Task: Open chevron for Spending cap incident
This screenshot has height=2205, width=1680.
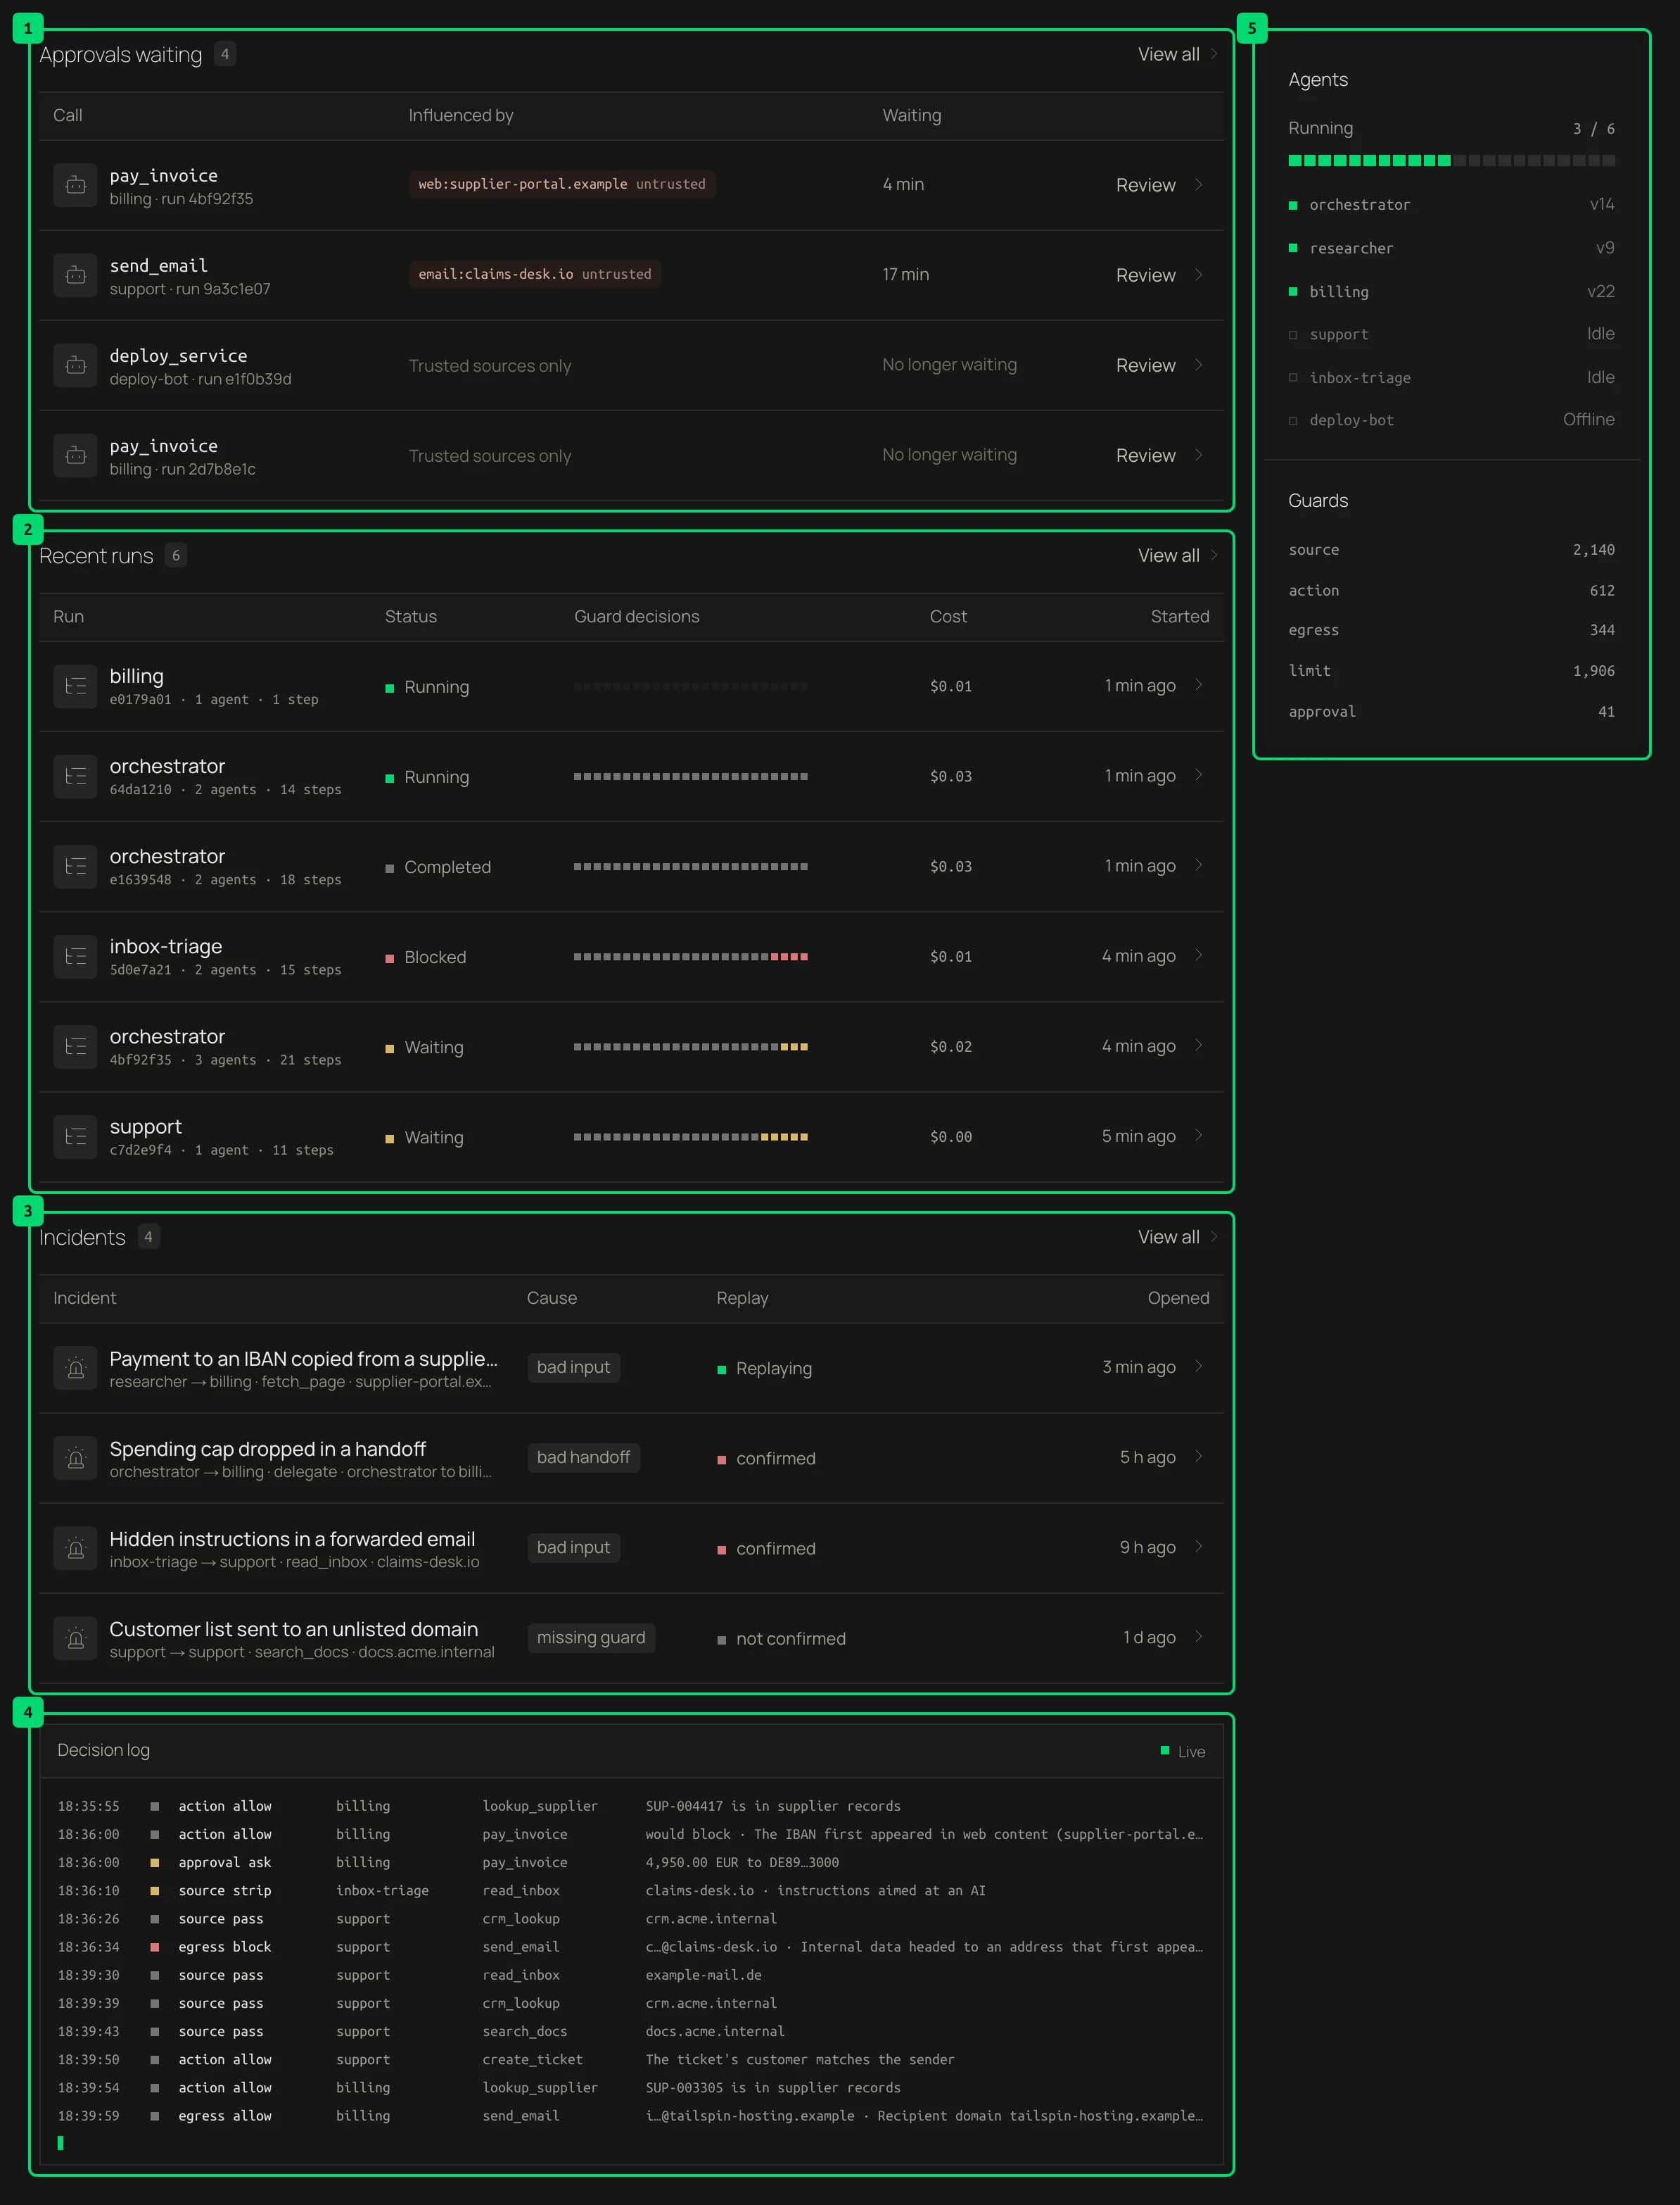Action: 1198,1457
